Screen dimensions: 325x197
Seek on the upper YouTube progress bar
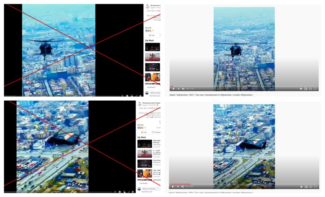tap(244, 86)
